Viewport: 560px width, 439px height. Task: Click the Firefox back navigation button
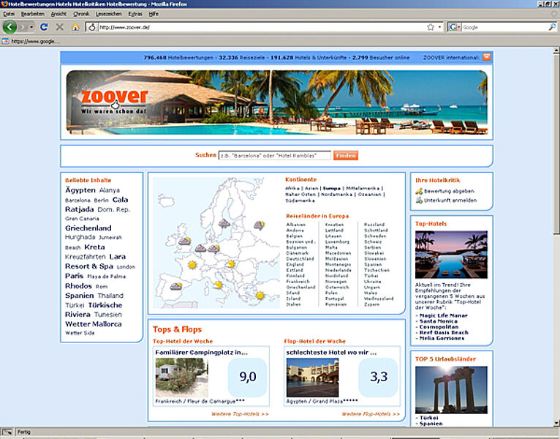[x=10, y=27]
